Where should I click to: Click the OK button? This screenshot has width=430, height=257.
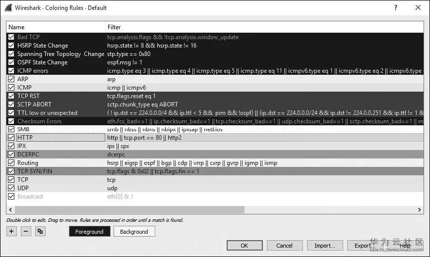tap(245, 246)
